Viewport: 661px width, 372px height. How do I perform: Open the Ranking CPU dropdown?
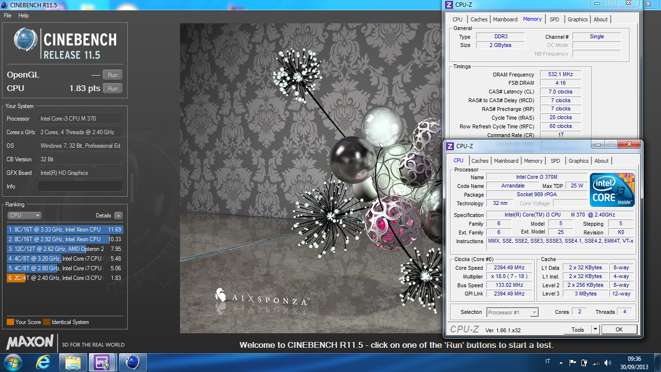click(x=24, y=216)
